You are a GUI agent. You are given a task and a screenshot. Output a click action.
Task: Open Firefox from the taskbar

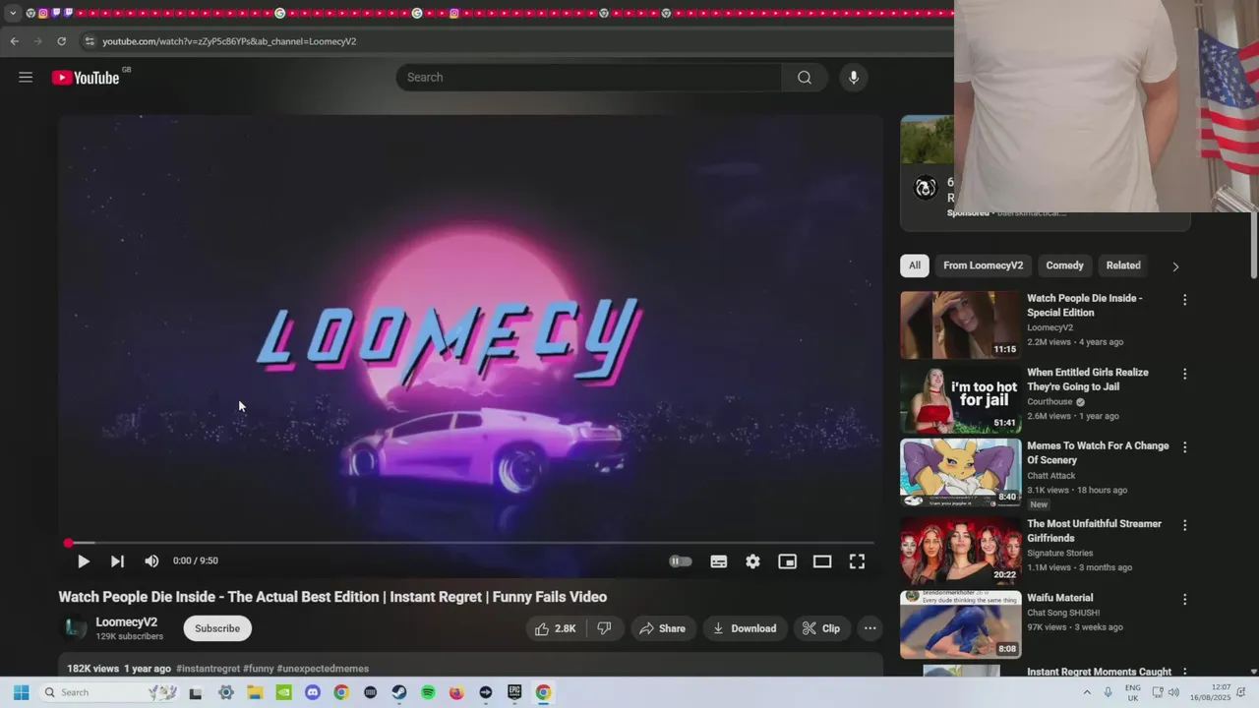[456, 692]
